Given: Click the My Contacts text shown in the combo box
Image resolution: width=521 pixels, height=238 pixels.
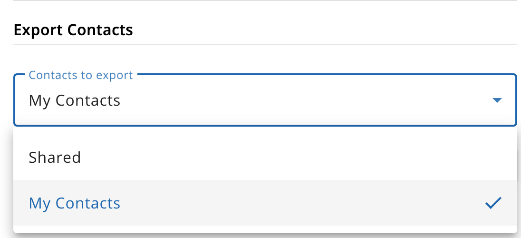Looking at the screenshot, I should (75, 100).
